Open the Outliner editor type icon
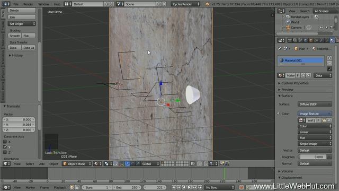 281,11
